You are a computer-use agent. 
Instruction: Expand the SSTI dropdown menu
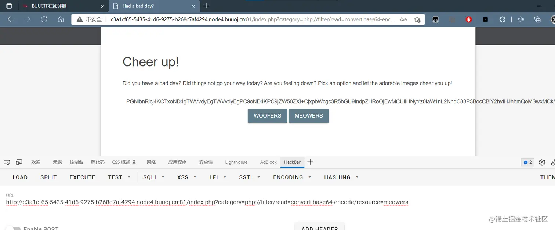click(250, 177)
